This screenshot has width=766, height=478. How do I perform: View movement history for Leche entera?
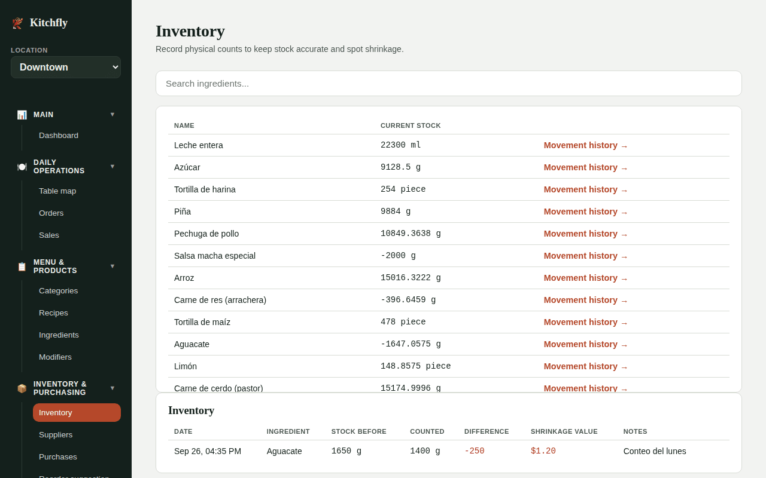click(x=586, y=145)
